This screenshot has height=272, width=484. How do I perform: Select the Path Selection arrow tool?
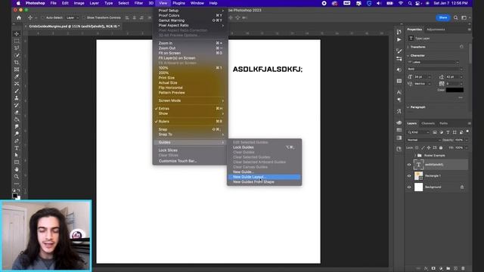(17, 155)
